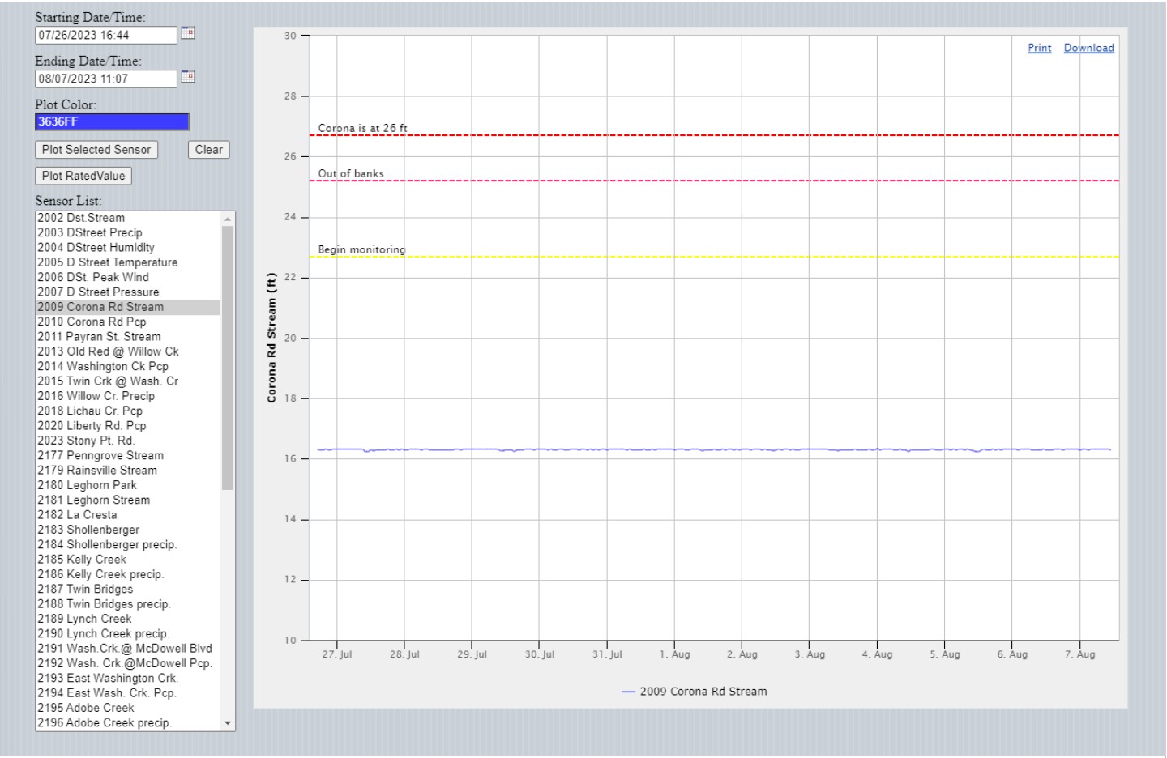
Task: Choose 2011 Payran St. Stream sensor
Action: pyautogui.click(x=99, y=337)
